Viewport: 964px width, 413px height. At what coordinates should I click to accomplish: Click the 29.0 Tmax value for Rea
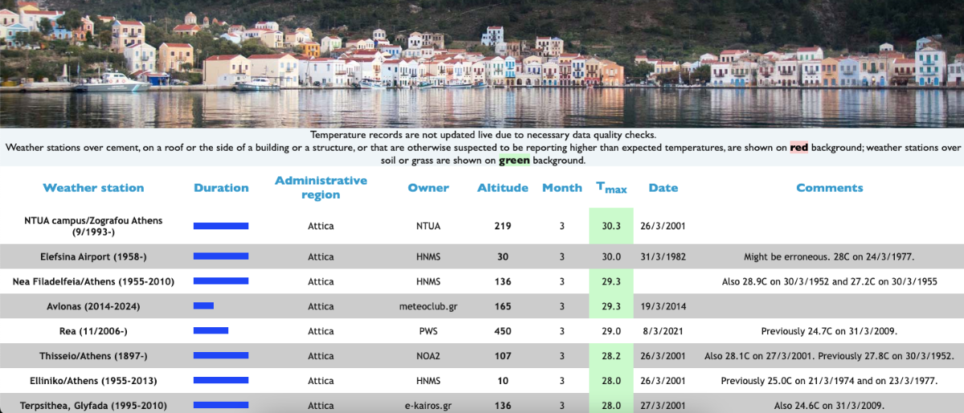pyautogui.click(x=611, y=331)
